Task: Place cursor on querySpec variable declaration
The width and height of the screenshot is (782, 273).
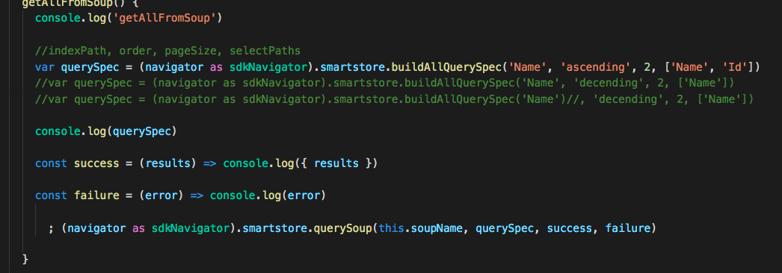Action: point(90,67)
